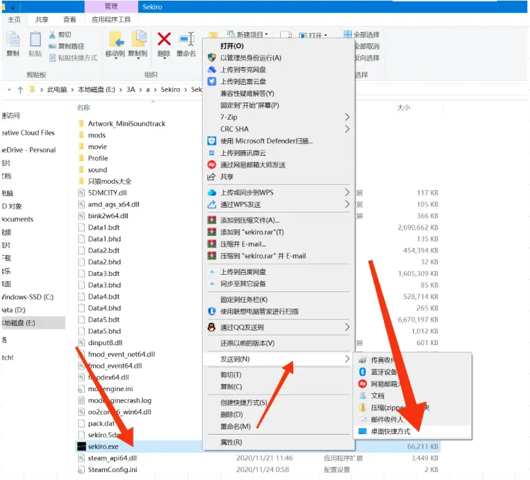Open Windows-SSD (C:) in navigation pane
Screen dimensions: 530x480
[28, 297]
